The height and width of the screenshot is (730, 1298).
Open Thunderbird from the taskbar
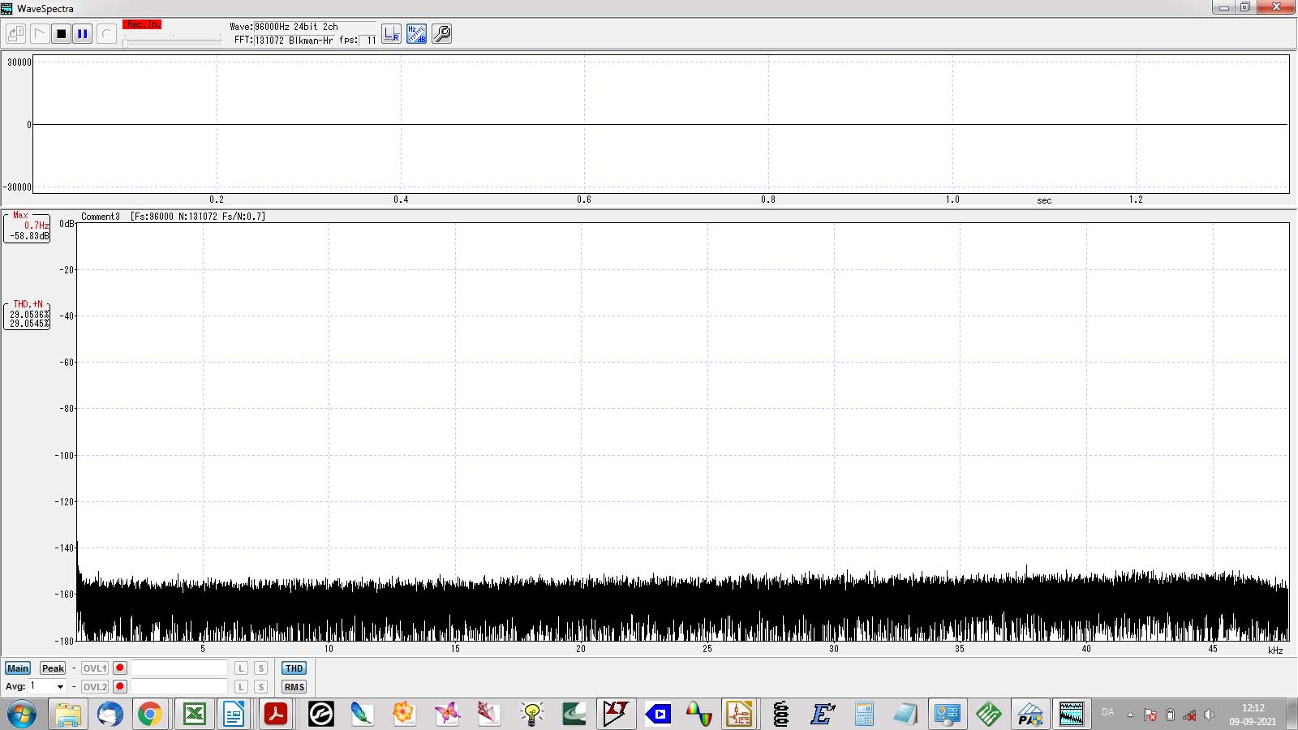tap(110, 714)
